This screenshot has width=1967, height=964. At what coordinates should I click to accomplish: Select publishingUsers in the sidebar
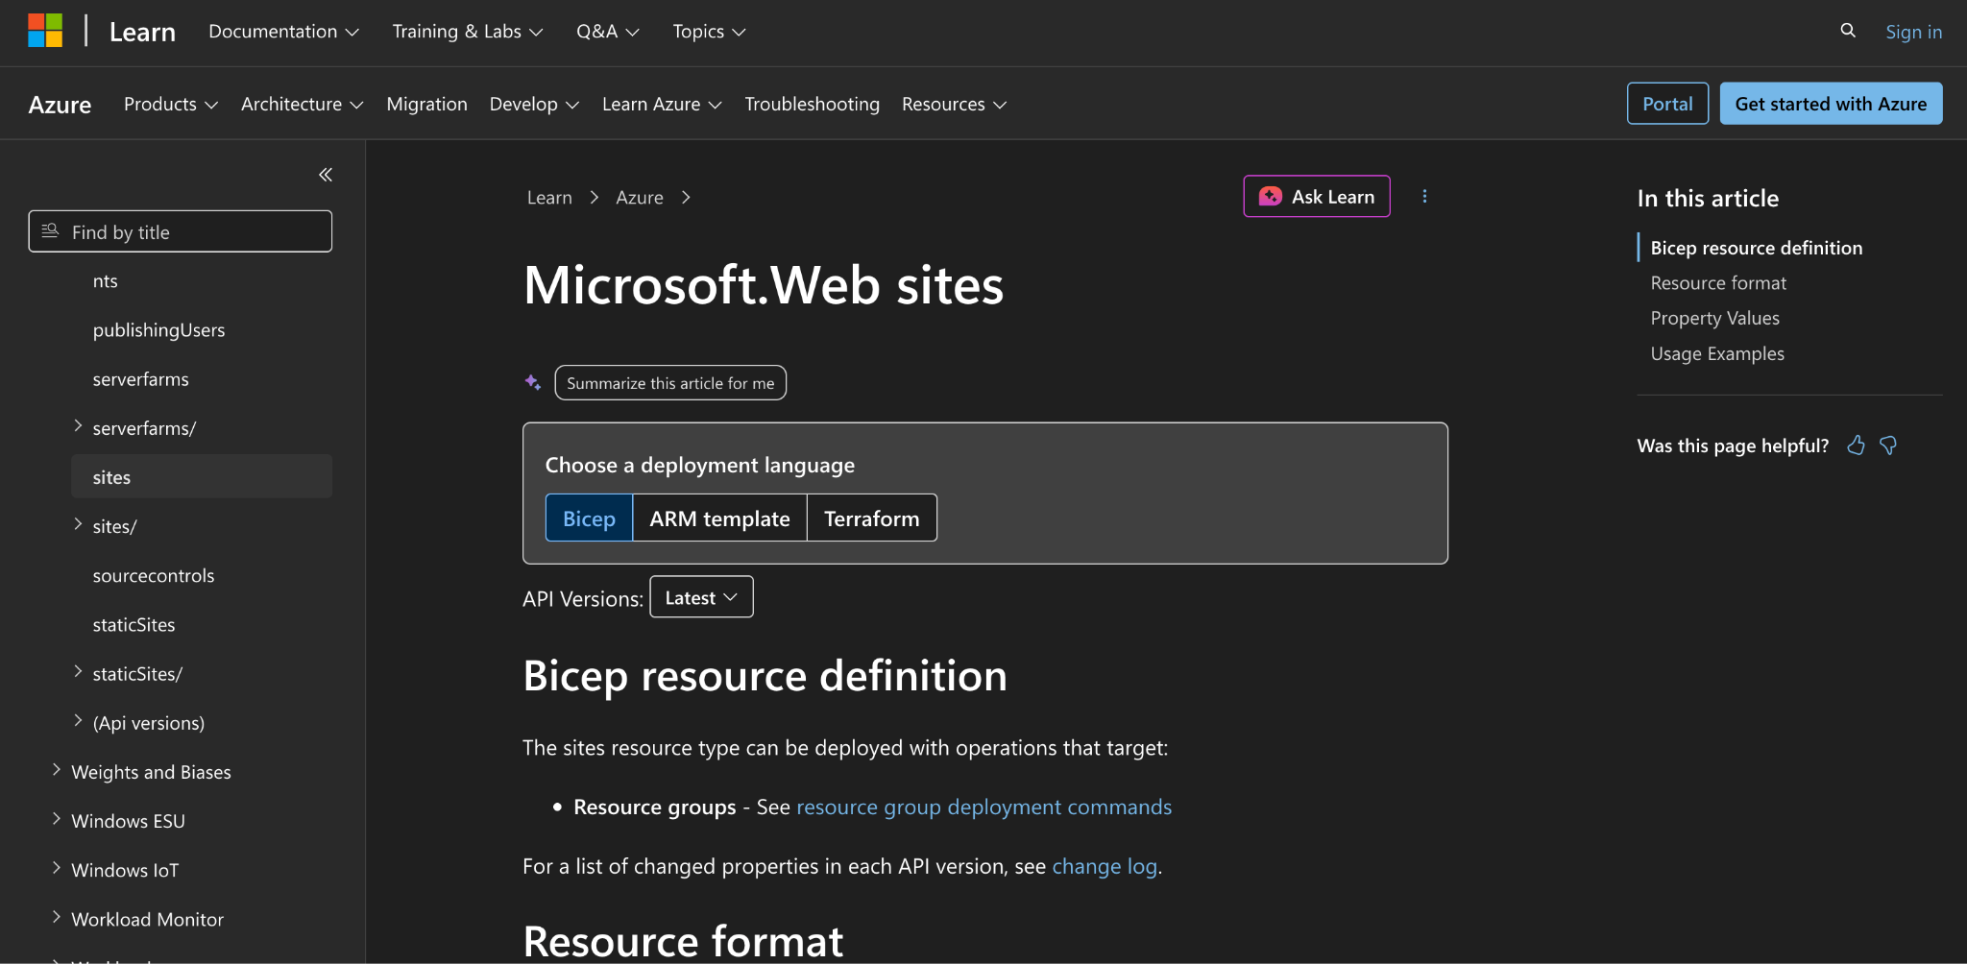click(158, 330)
